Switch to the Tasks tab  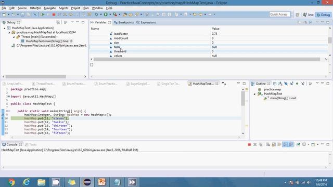click(x=31, y=144)
